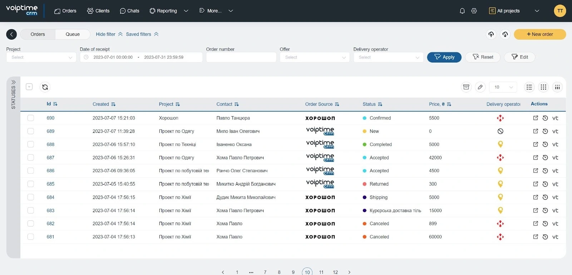Open Clients in top navigation
This screenshot has height=275, width=572.
coord(98,11)
